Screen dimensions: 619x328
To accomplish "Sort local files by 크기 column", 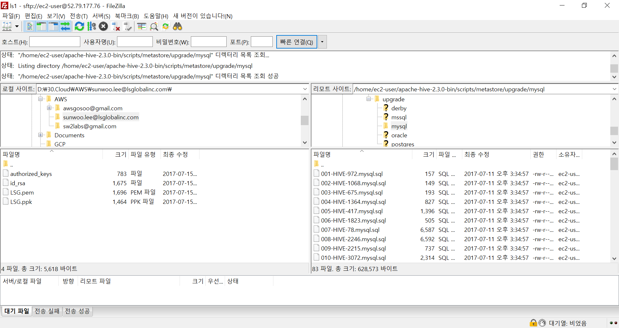I will coord(115,154).
